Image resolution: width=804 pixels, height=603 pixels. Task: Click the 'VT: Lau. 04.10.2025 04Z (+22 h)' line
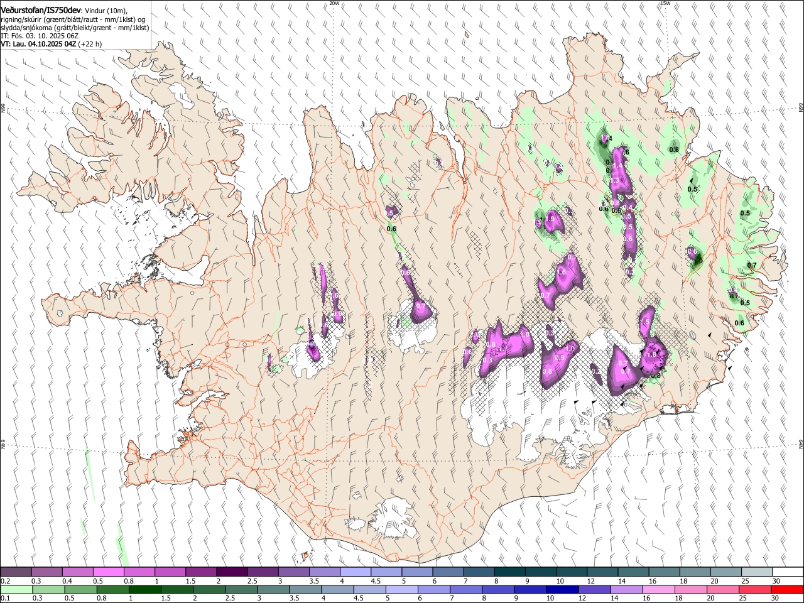52,45
